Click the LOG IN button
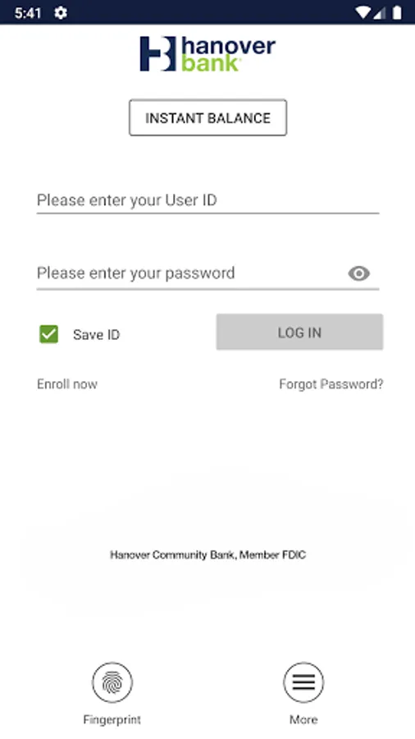The height and width of the screenshot is (739, 415). pyautogui.click(x=299, y=333)
